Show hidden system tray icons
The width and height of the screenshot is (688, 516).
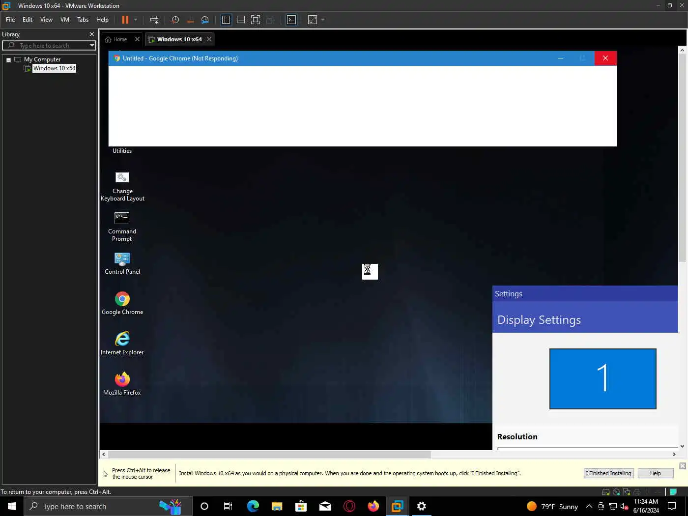(589, 506)
